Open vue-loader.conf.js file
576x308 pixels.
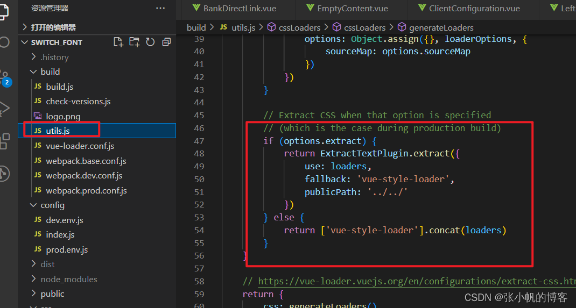(x=80, y=146)
